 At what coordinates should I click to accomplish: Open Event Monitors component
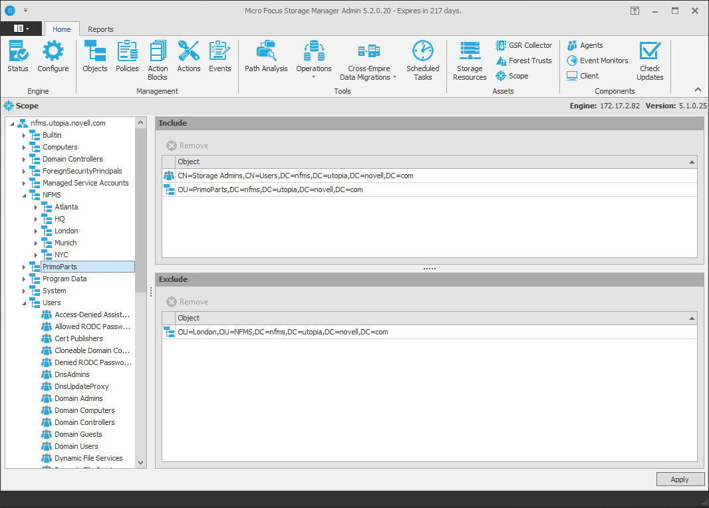click(x=597, y=61)
